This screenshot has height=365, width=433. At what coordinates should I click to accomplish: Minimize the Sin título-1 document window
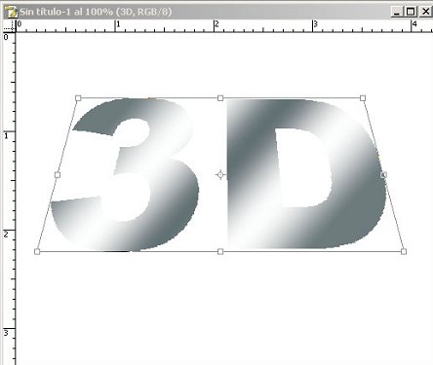(397, 12)
